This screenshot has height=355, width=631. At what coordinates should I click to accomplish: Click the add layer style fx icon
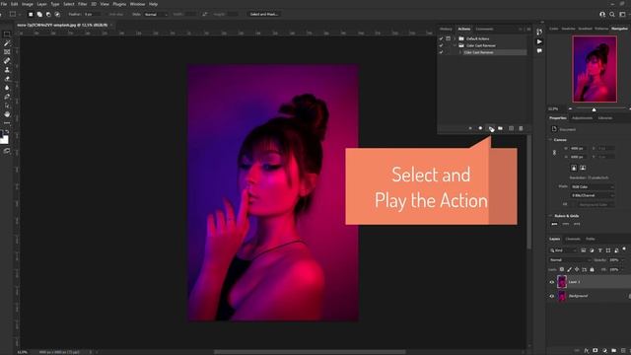tap(587, 351)
